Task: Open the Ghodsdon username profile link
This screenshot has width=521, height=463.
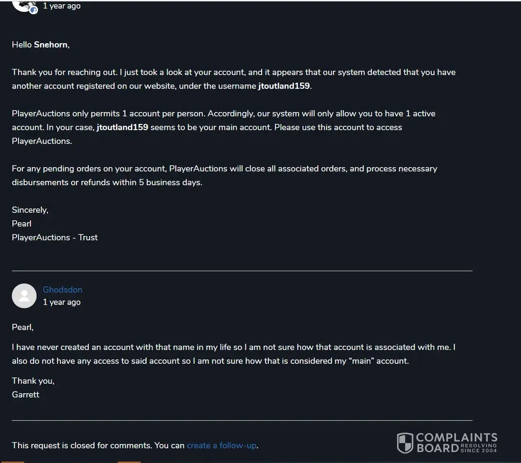Action: (62, 290)
